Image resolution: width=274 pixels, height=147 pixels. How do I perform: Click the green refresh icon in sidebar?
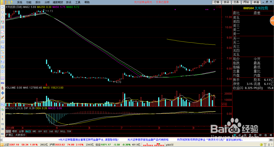(x=2, y=109)
